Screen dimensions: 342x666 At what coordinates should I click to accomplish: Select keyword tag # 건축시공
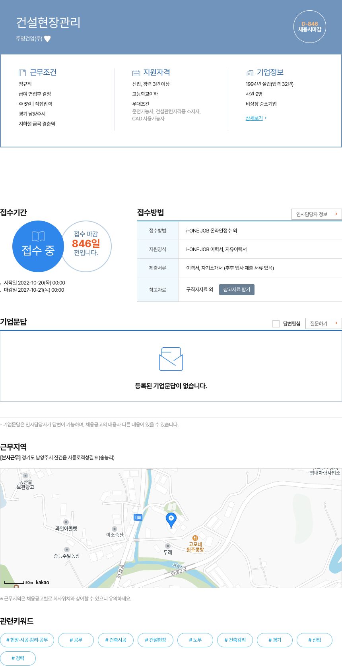click(x=116, y=640)
